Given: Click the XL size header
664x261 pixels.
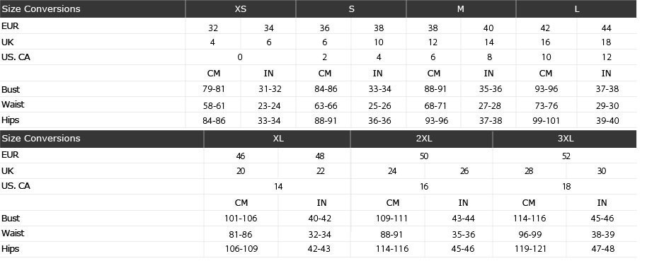Looking at the screenshot, I should pos(277,139).
